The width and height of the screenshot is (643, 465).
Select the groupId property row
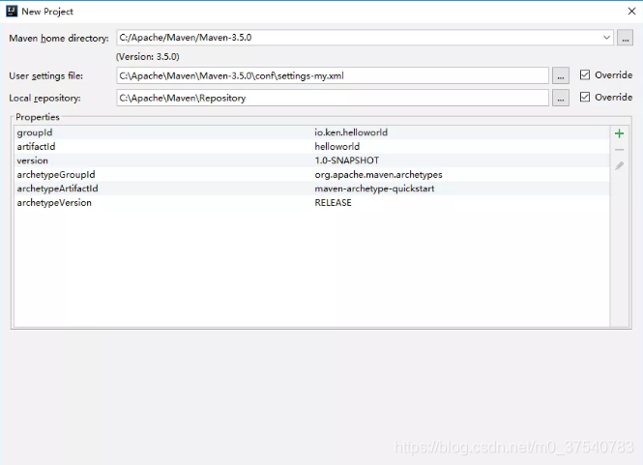tap(311, 132)
